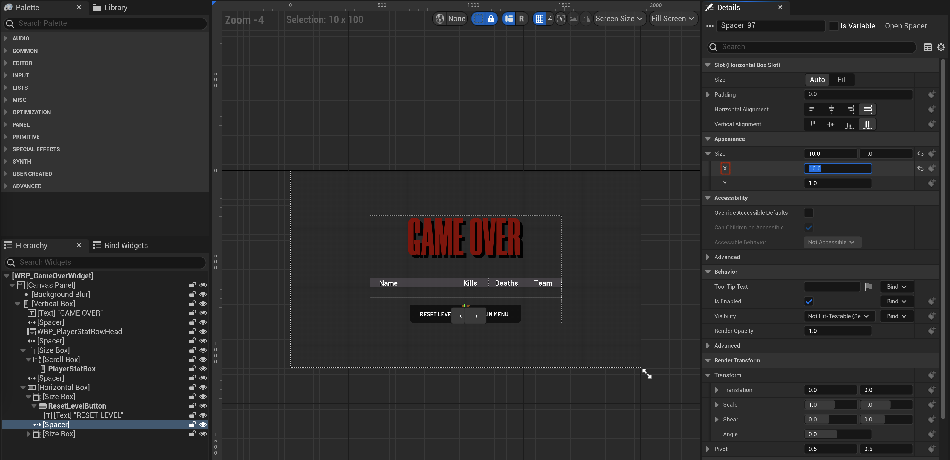Toggle grid snapping icon in toolbar

[539, 18]
